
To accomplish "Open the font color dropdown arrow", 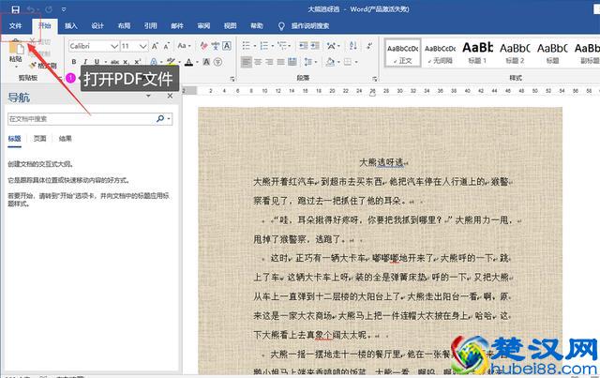I will click(198, 62).
